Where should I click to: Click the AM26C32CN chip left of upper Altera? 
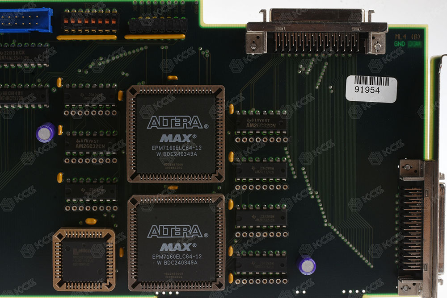coord(90,144)
